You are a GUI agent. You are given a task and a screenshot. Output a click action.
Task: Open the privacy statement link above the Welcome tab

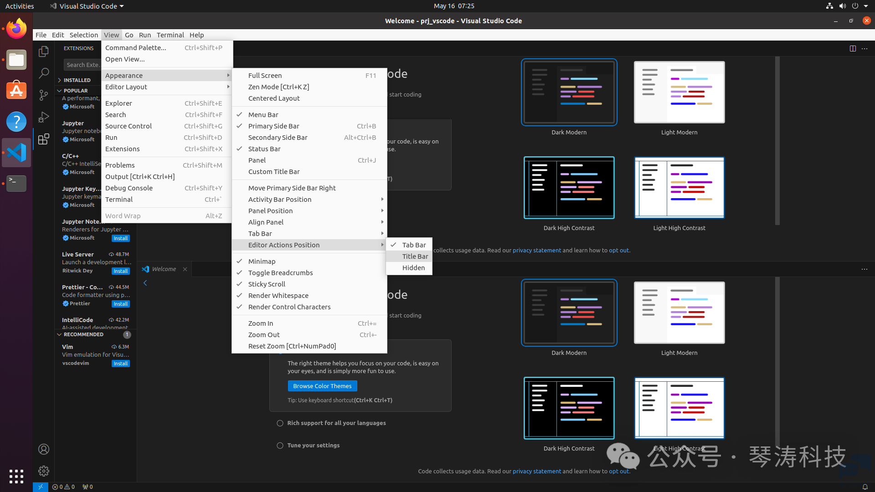tap(537, 250)
